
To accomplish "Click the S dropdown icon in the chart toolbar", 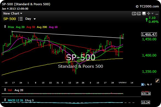I will 134,13.
